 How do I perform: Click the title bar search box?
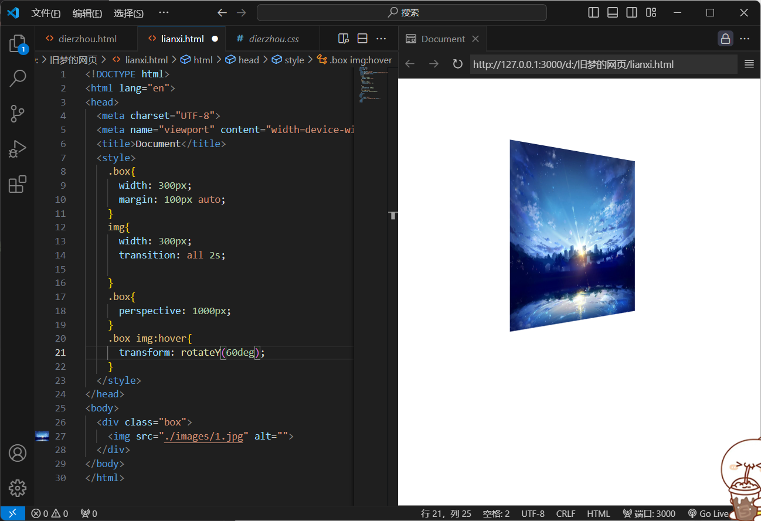coord(402,12)
